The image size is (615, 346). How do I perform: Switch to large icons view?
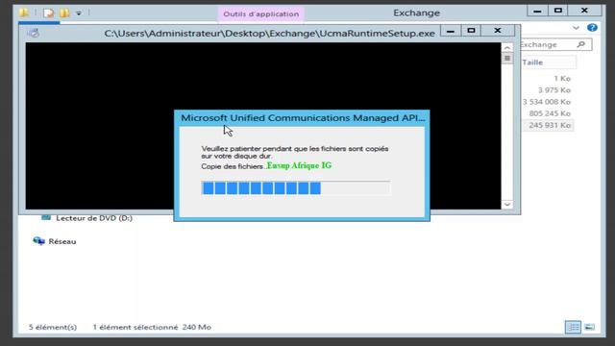click(589, 327)
